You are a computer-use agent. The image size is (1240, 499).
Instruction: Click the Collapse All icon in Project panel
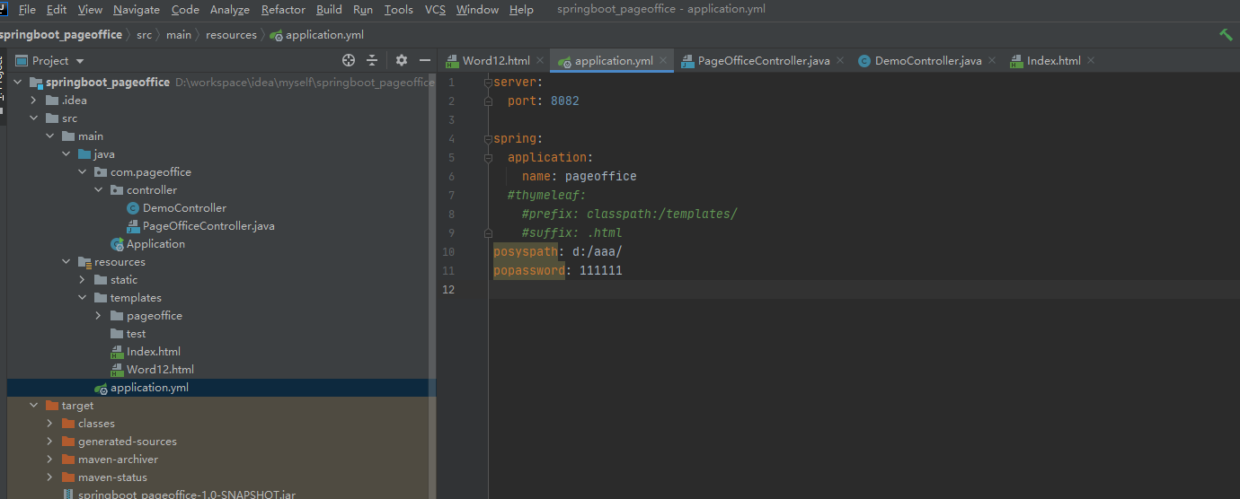pos(372,60)
